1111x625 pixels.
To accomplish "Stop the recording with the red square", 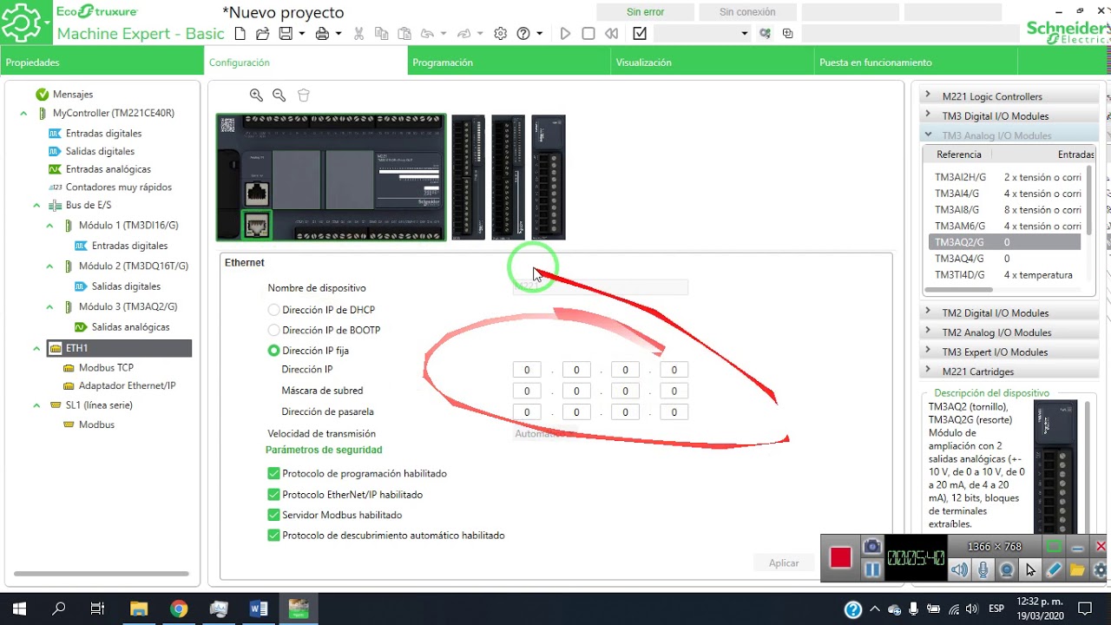I will point(840,557).
